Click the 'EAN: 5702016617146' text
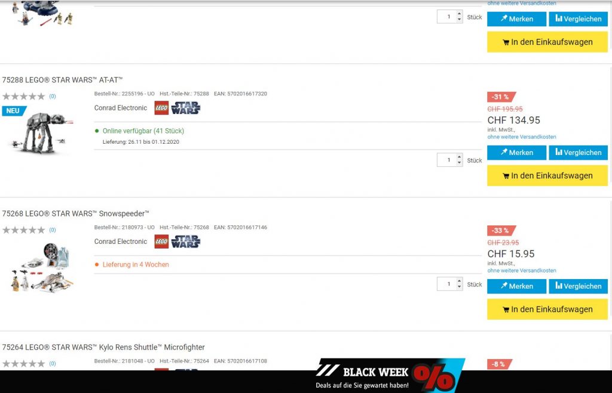The image size is (612, 393). (x=240, y=227)
